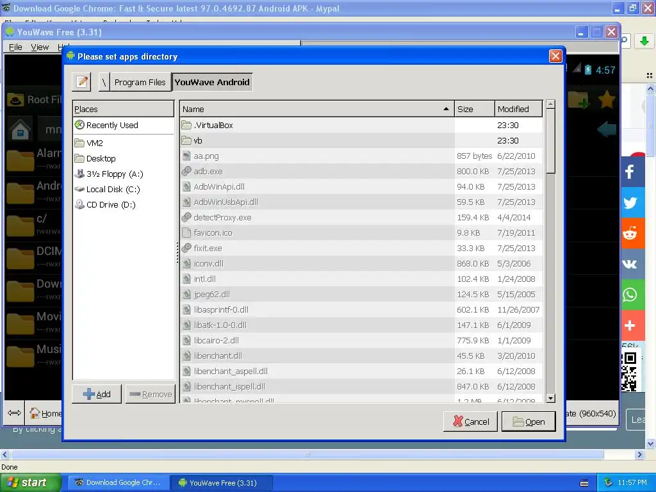Viewport: 656px width, 492px height.
Task: Click the star favorites icon in YouWave
Action: pyautogui.click(x=606, y=100)
